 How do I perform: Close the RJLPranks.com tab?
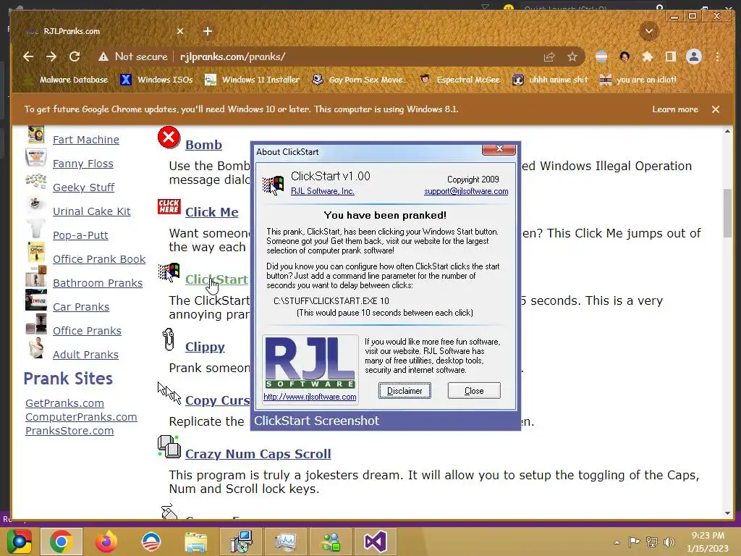tap(180, 31)
